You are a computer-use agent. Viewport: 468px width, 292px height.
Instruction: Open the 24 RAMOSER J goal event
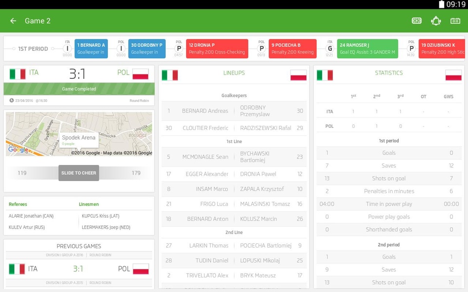click(x=368, y=49)
